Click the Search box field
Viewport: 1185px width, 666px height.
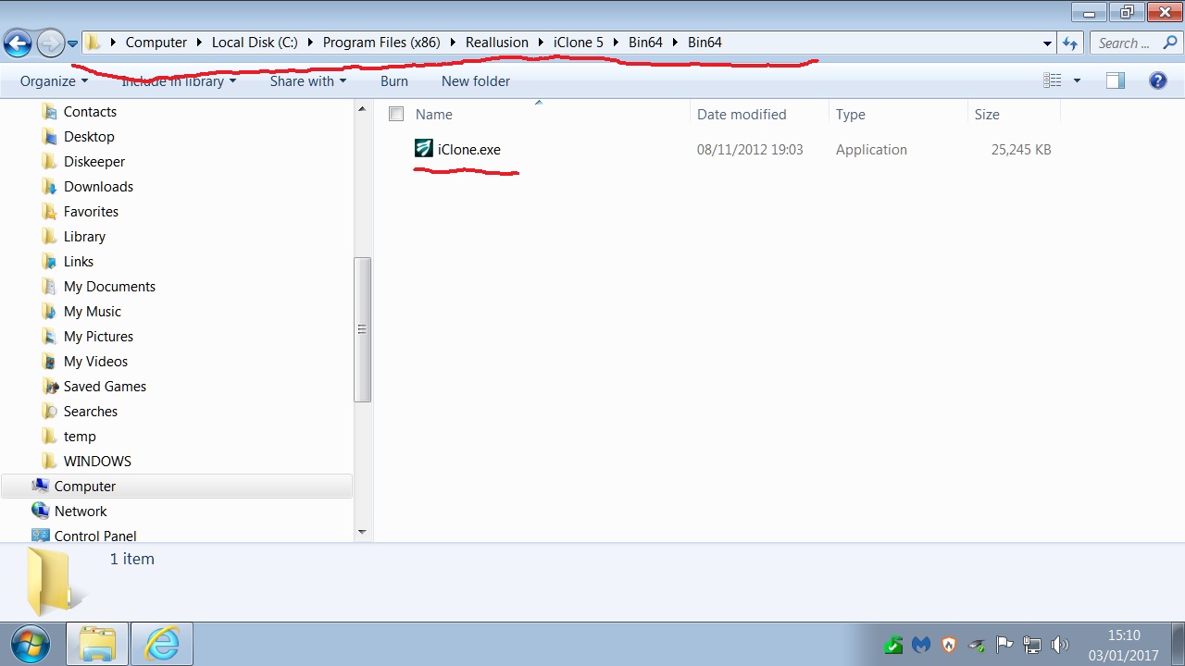[x=1135, y=43]
